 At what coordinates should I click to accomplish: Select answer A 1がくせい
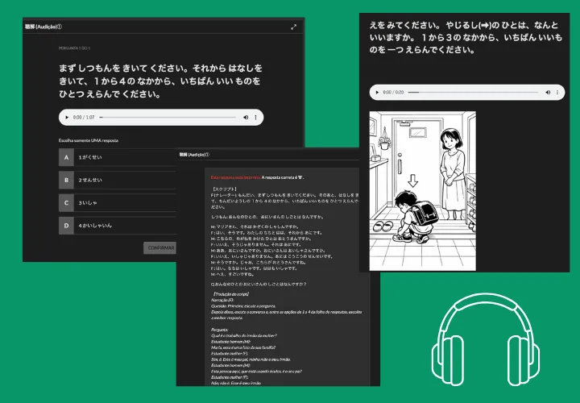pos(118,157)
